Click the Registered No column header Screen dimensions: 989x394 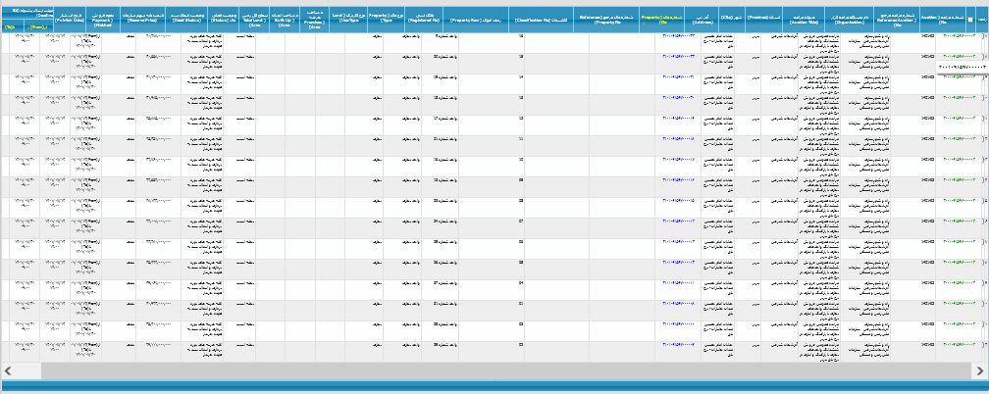point(426,19)
